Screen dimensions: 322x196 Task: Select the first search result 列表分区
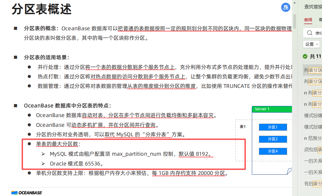313,70
